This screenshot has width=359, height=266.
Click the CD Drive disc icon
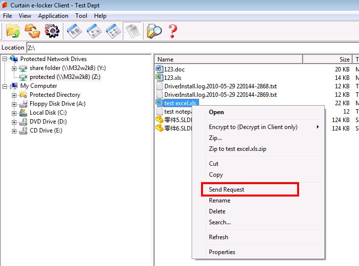[x=23, y=131]
